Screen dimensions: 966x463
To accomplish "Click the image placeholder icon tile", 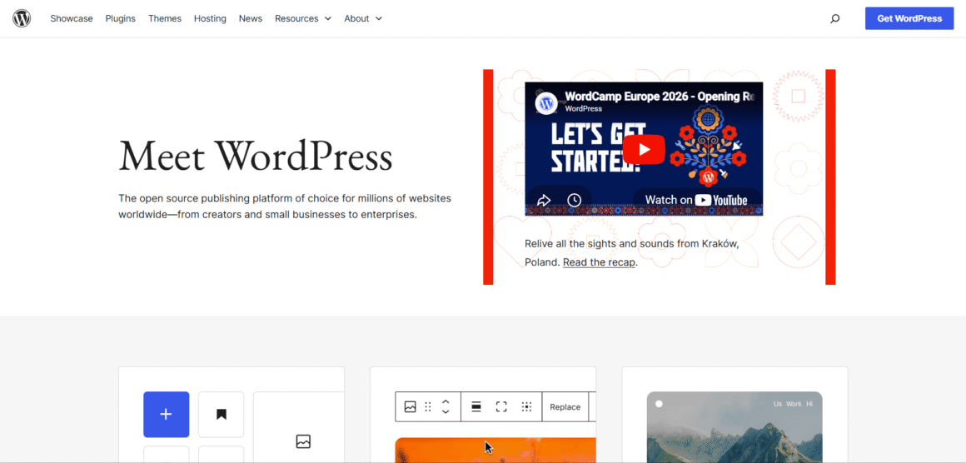I will coord(303,441).
